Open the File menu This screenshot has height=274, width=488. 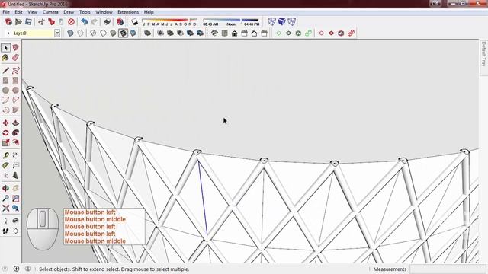(x=6, y=12)
